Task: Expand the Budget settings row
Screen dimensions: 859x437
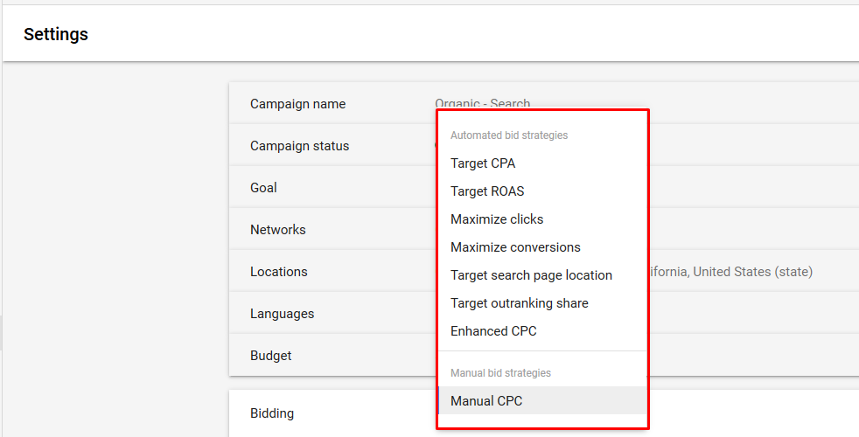Action: pyautogui.click(x=543, y=356)
